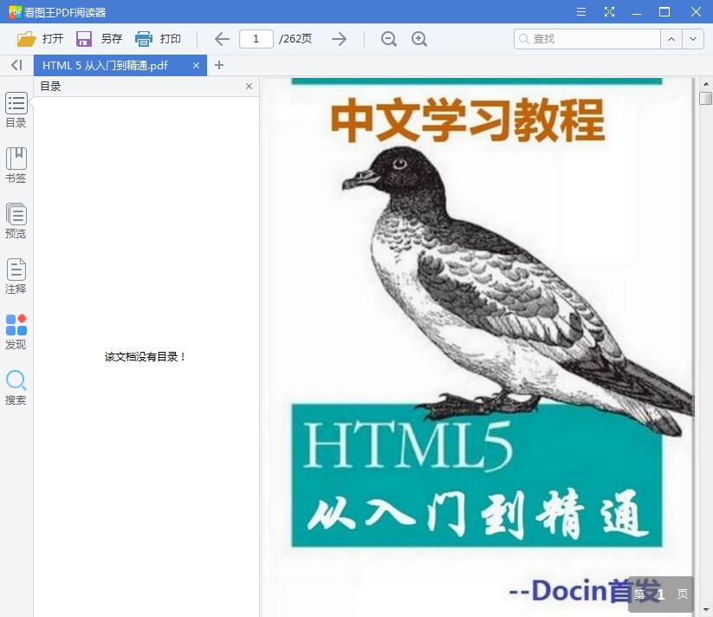Toggle the 目录 contents panel
713x617 pixels.
pyautogui.click(x=16, y=107)
